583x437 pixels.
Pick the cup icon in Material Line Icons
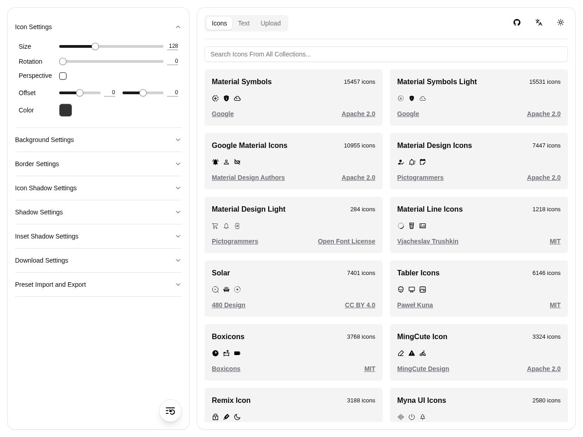pyautogui.click(x=412, y=226)
